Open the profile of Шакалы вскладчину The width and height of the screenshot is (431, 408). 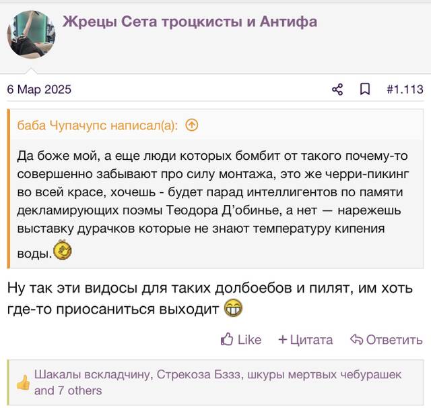(x=92, y=374)
